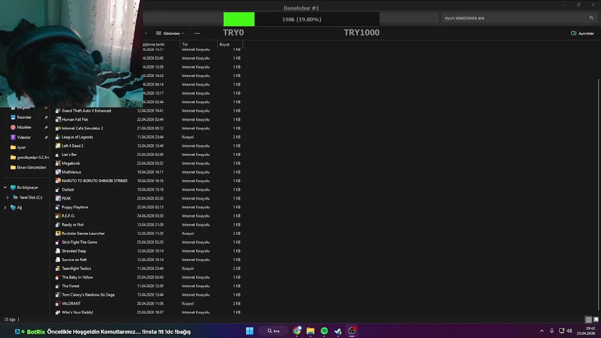Open Ekran Görüntüleri folder in sidebar
Image resolution: width=601 pixels, height=338 pixels.
28,167
